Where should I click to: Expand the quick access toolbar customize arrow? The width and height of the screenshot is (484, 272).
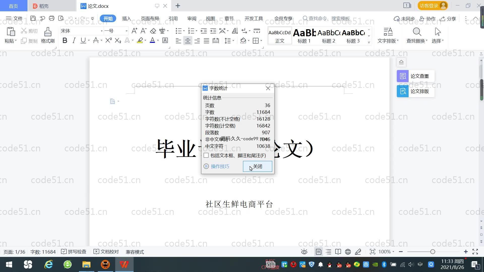point(93,18)
